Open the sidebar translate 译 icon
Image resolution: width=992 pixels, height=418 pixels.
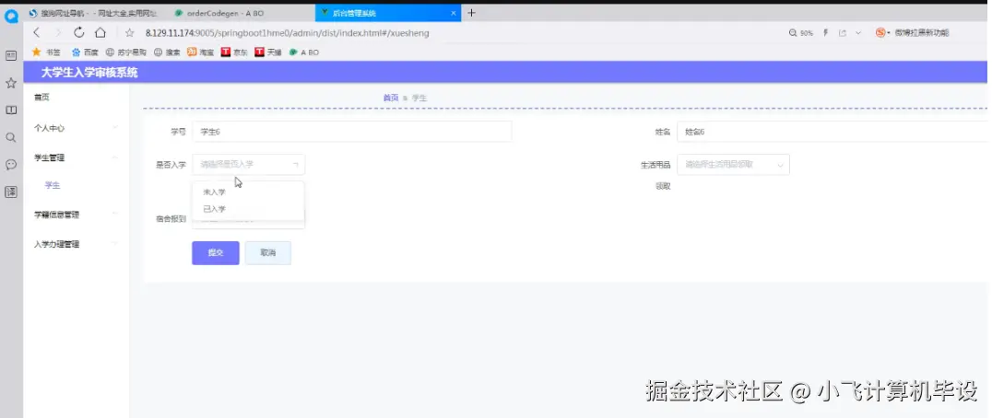tap(11, 192)
